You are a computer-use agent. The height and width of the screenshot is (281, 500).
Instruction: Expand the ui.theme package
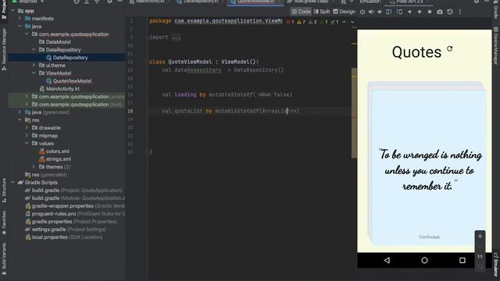[34, 66]
